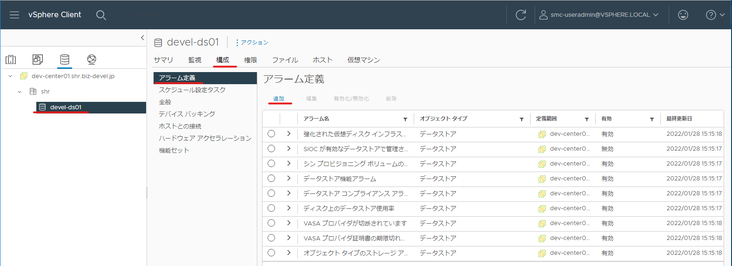Switch to VMs and Templates inventory view
This screenshot has width=732, height=266.
point(38,60)
